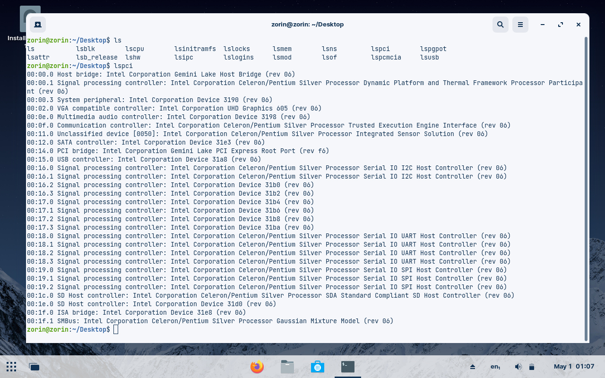605x378 pixels.
Task: Click the 'Integrated Sensor Solution' line
Action: [x=258, y=134]
